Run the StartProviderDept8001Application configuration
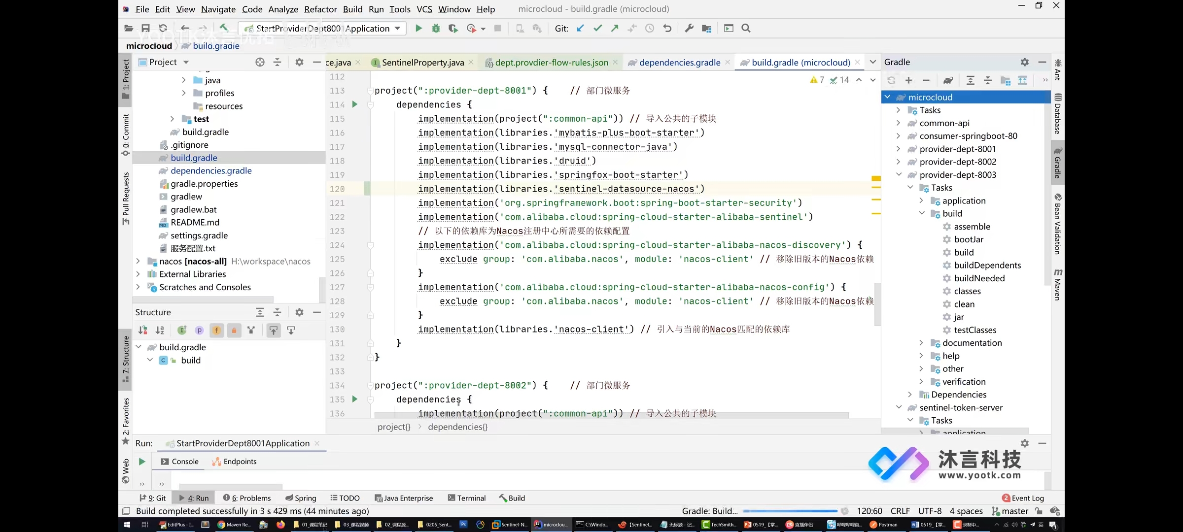The image size is (1183, 532). tap(418, 29)
